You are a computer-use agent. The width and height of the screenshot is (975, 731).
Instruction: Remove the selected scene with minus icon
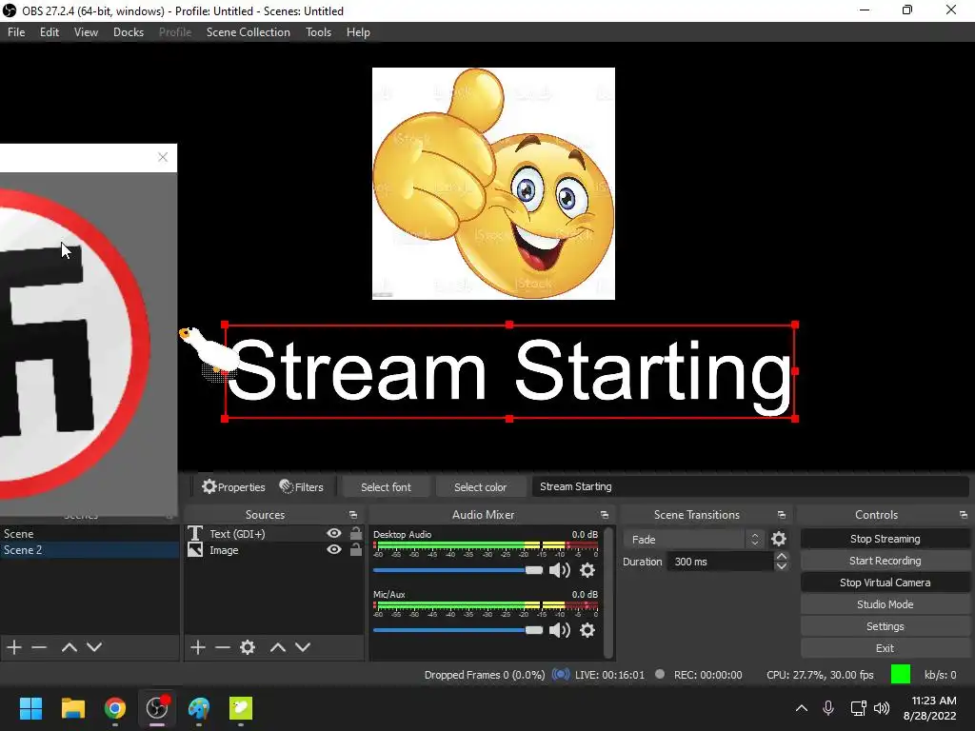pyautogui.click(x=39, y=647)
